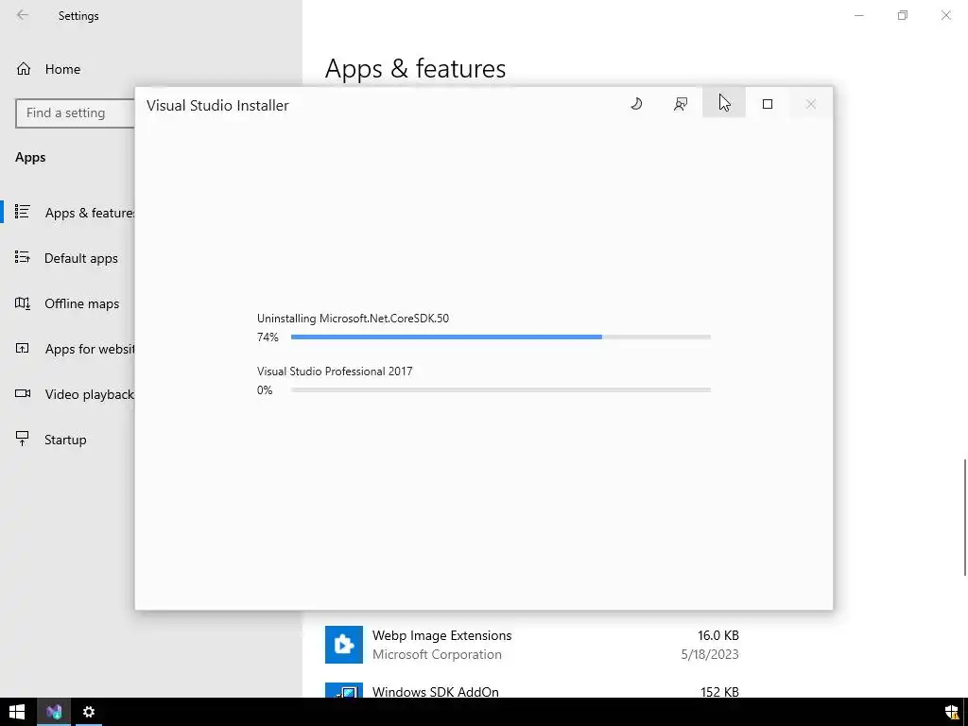
Task: Minimize the Settings window
Action: point(858,15)
